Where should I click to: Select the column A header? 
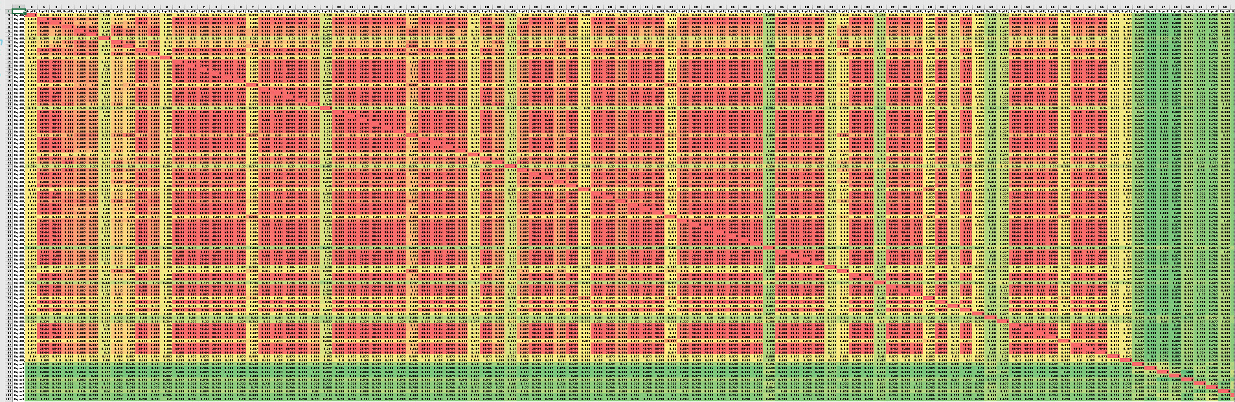click(x=19, y=7)
